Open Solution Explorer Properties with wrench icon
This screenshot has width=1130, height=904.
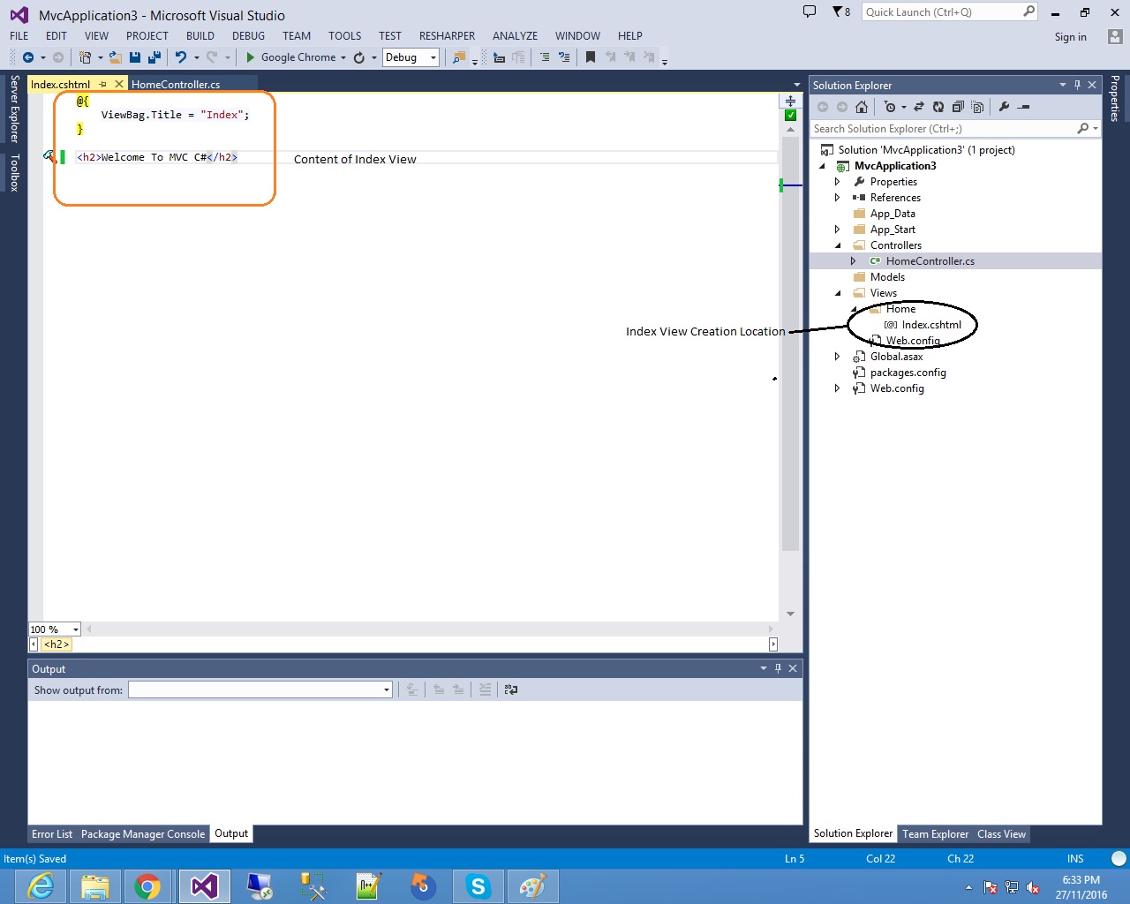(x=1005, y=107)
